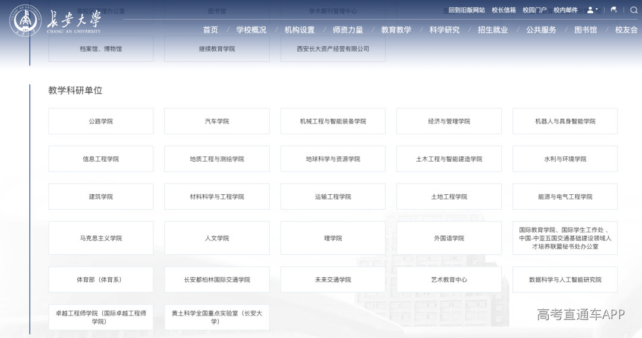This screenshot has height=338, width=642.
Task: Open 校园门户 link
Action: (534, 10)
